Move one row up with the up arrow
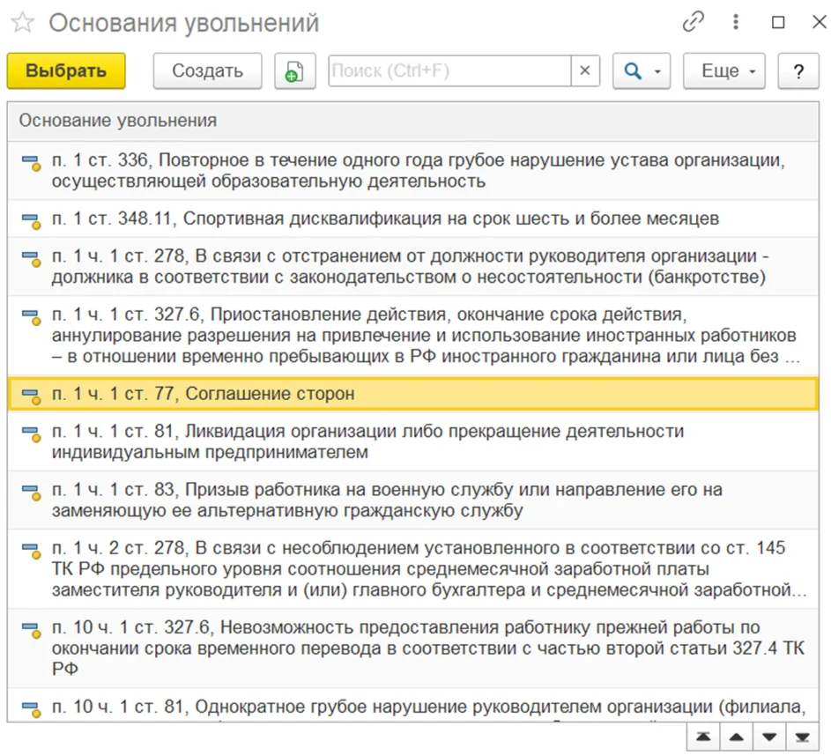The width and height of the screenshot is (831, 756). click(x=736, y=737)
